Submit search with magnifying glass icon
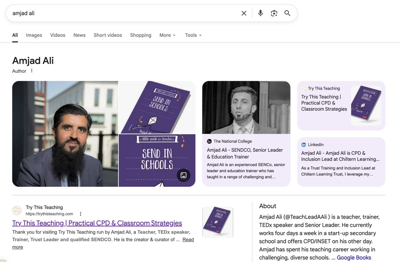Viewport: 400px width, 262px height. click(287, 13)
